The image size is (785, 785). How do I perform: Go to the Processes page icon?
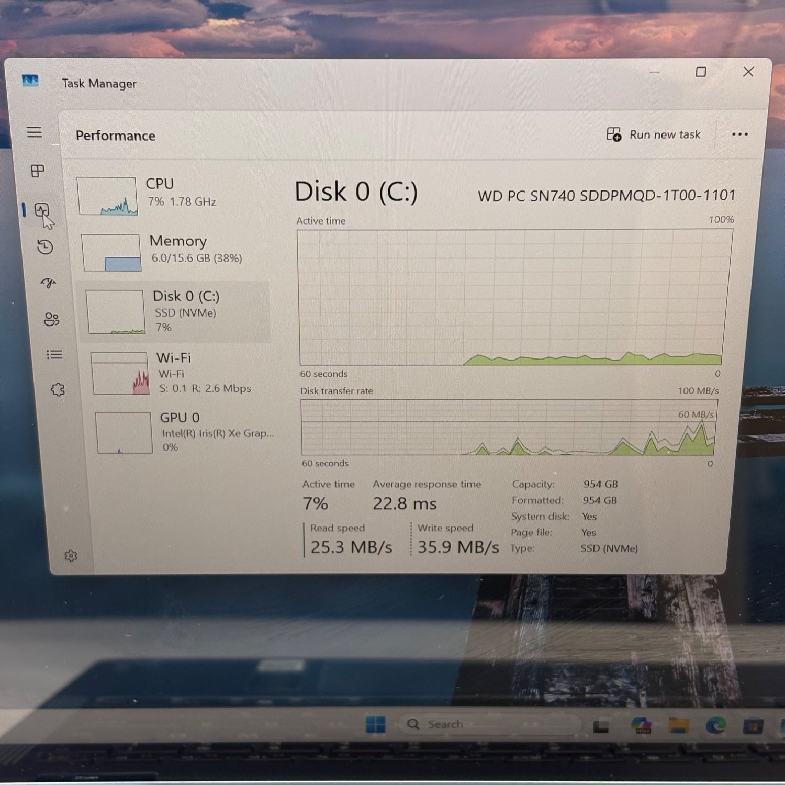(x=38, y=171)
